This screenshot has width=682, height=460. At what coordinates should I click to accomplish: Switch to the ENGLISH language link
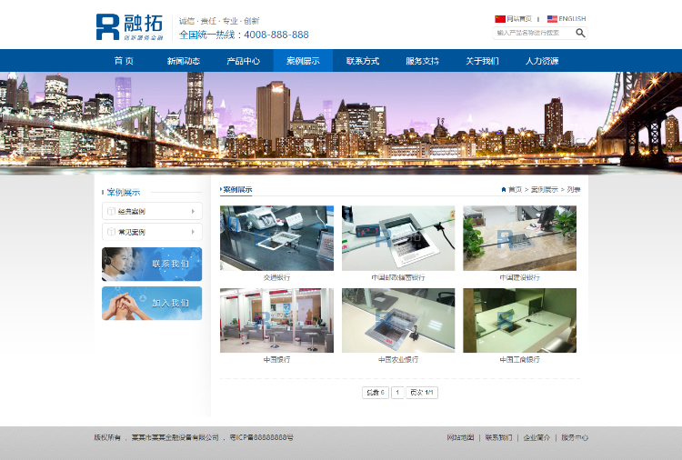click(572, 19)
